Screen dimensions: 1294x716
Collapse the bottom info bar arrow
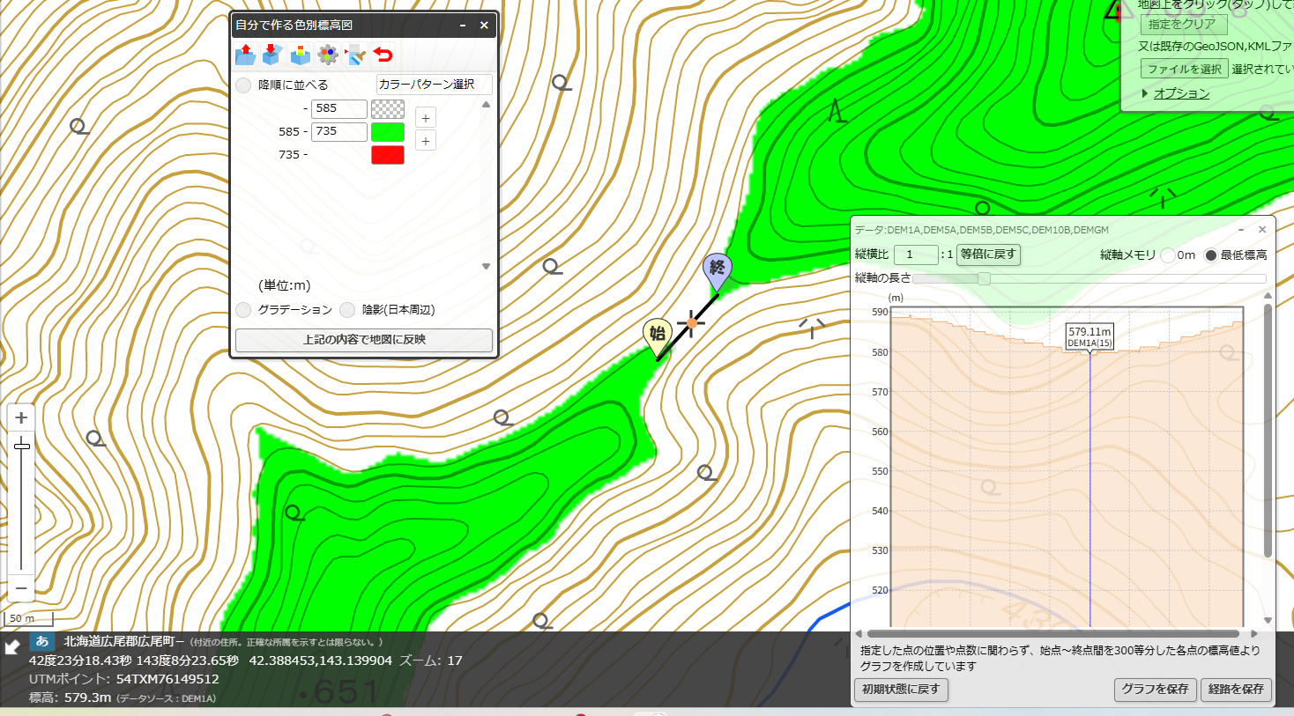pyautogui.click(x=12, y=647)
